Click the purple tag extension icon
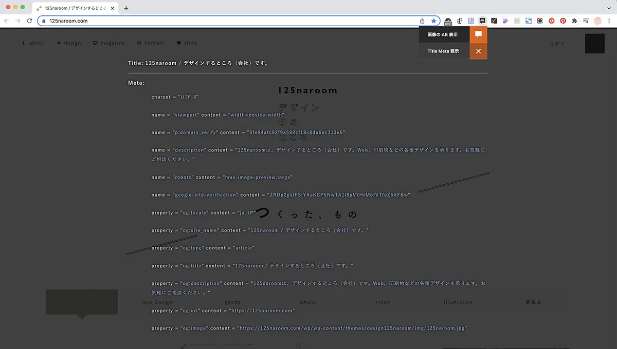This screenshot has height=349, width=617. pos(505,21)
